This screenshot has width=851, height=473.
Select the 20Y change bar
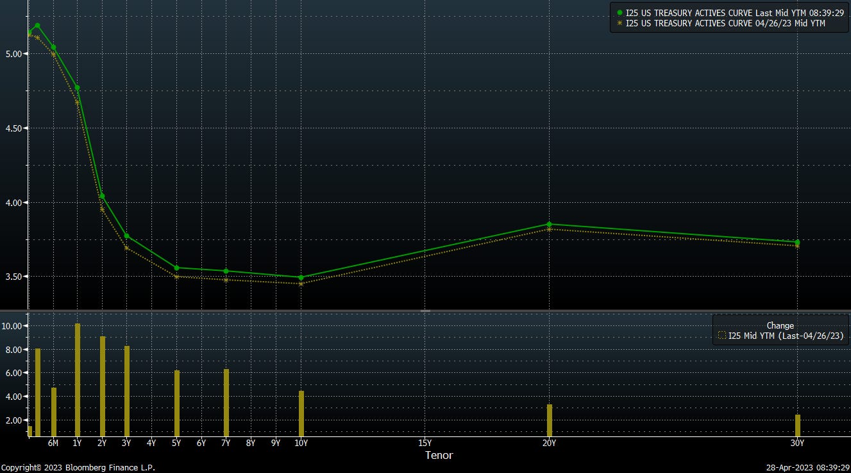pyautogui.click(x=550, y=420)
